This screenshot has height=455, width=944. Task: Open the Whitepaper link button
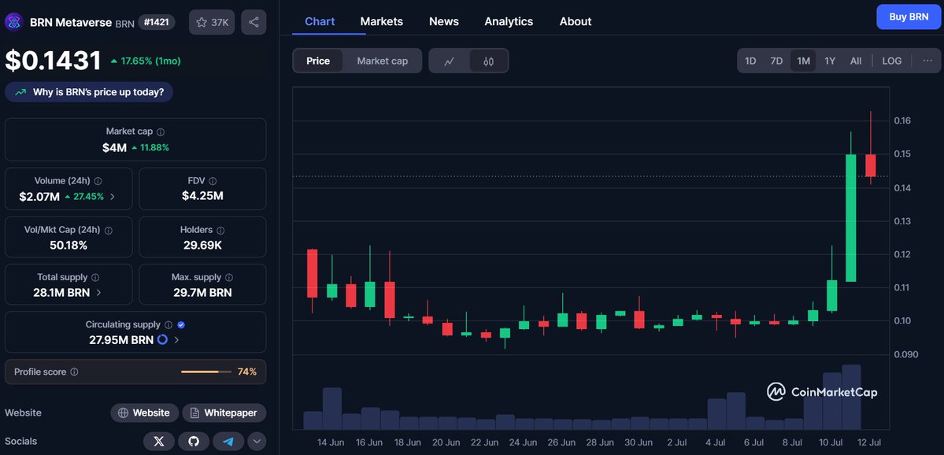pos(224,412)
